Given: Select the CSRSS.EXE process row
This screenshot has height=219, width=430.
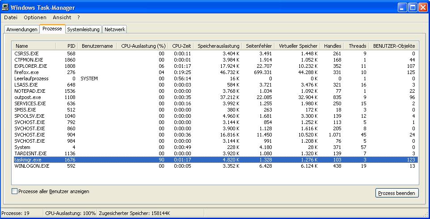Looking at the screenshot, I should (215, 54).
